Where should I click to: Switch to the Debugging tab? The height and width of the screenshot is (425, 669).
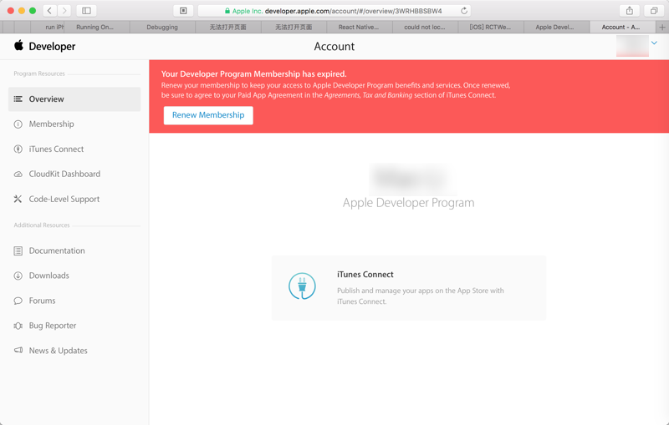[x=162, y=28]
